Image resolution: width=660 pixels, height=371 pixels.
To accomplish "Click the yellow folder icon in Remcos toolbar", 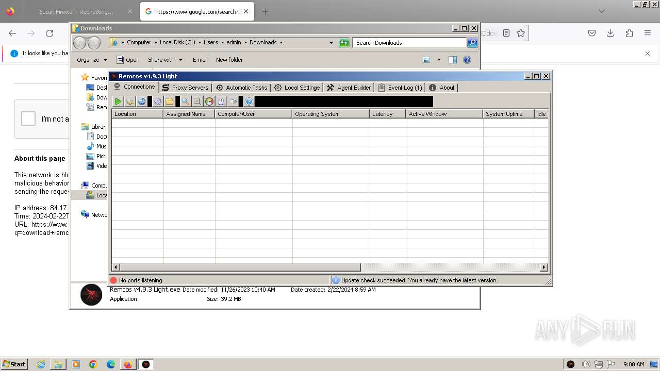I will tap(170, 102).
